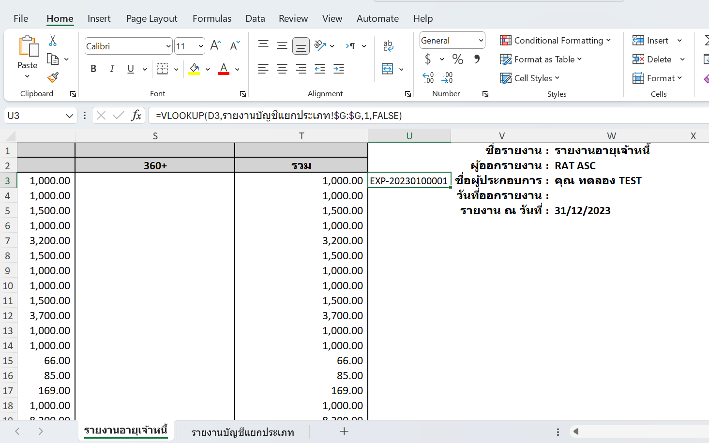Click the Decrease Indent icon

[320, 69]
